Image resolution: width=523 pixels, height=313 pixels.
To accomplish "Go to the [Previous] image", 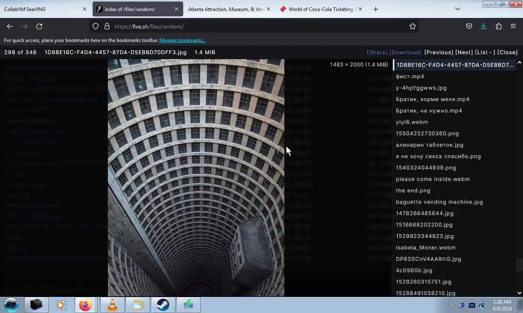I will point(439,52).
